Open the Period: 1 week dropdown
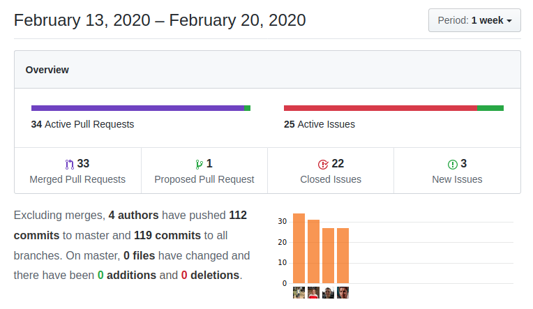The image size is (533, 309). tap(474, 20)
